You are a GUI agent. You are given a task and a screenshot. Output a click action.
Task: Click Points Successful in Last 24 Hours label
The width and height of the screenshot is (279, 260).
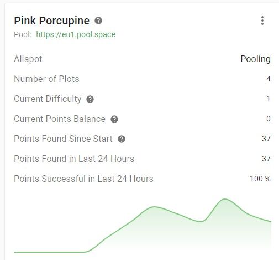(x=83, y=179)
